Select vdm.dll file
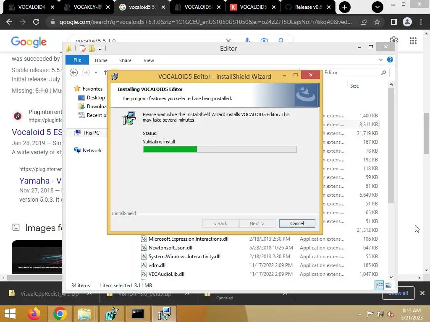430x322 pixels. (157, 265)
